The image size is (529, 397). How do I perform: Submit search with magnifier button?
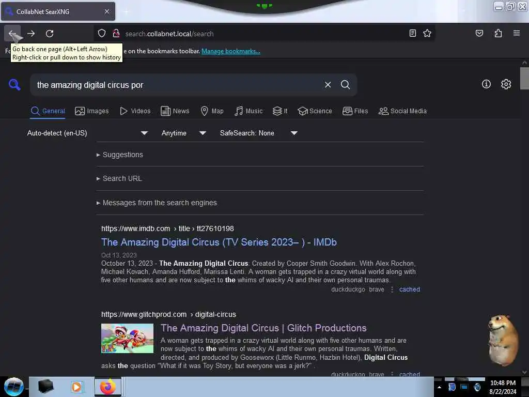click(345, 85)
